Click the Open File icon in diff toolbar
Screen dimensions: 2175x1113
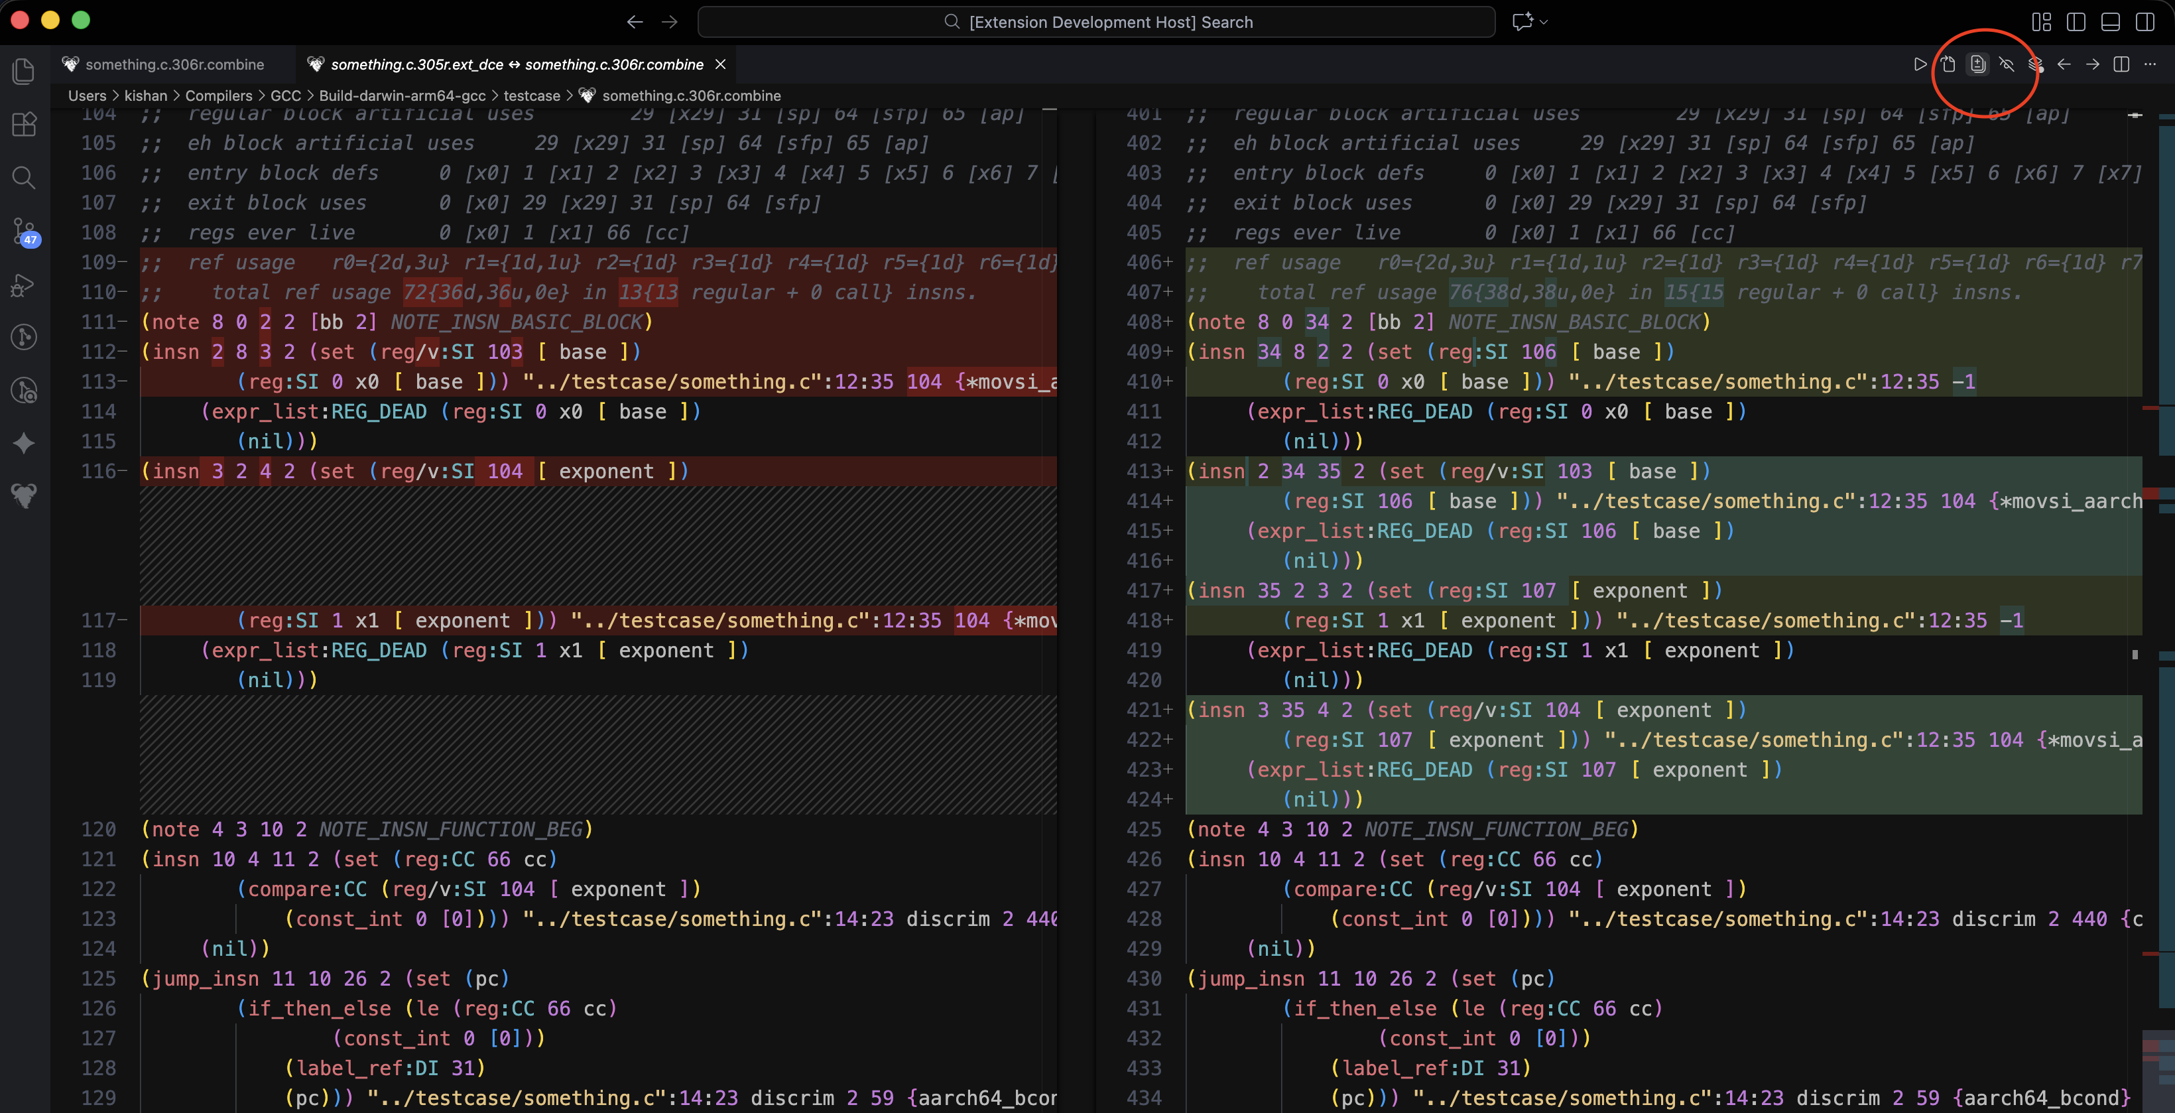pos(1948,64)
